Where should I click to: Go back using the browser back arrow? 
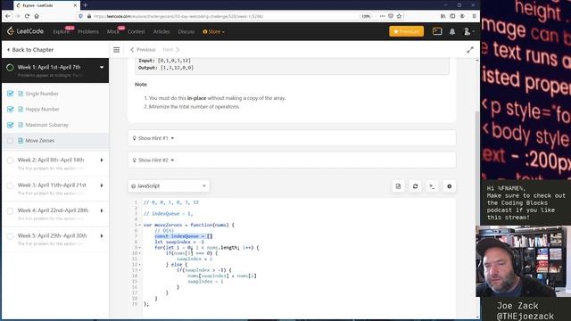point(8,16)
